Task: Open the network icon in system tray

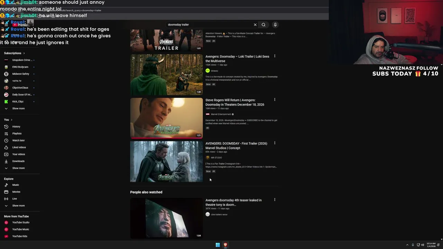Action: click(418, 245)
